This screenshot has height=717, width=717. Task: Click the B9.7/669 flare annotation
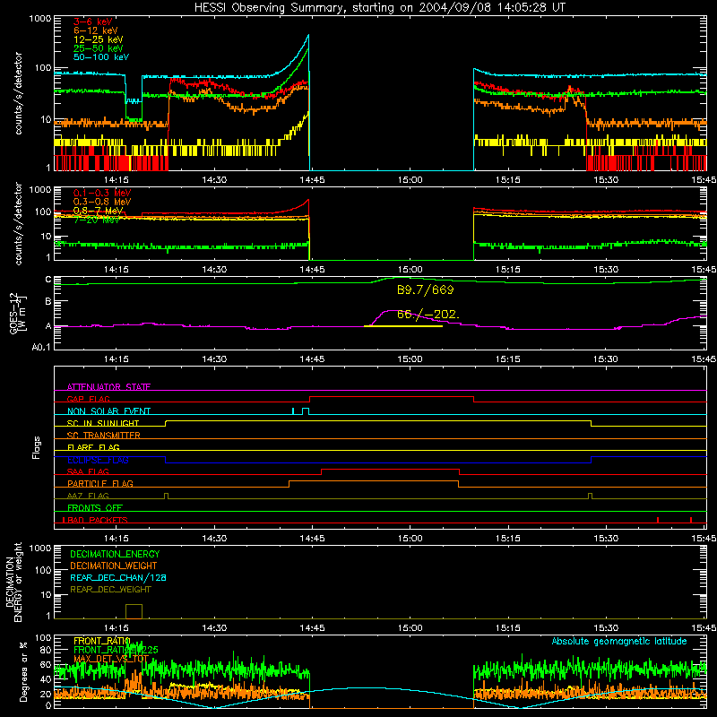tap(425, 289)
